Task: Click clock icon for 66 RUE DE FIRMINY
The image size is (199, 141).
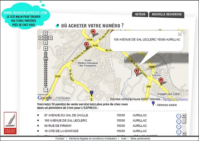Action: click(178, 126)
